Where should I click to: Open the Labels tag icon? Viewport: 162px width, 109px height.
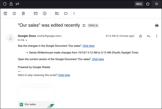click(x=66, y=13)
